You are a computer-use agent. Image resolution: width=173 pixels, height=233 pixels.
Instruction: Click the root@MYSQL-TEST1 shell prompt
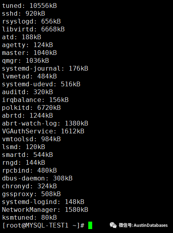43,226
